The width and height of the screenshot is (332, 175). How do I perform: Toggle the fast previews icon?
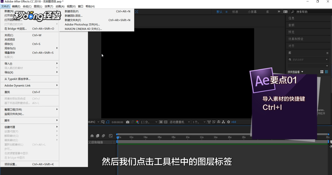point(214,122)
